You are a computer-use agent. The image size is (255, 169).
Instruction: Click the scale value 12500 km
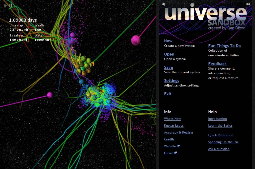(x=42, y=40)
